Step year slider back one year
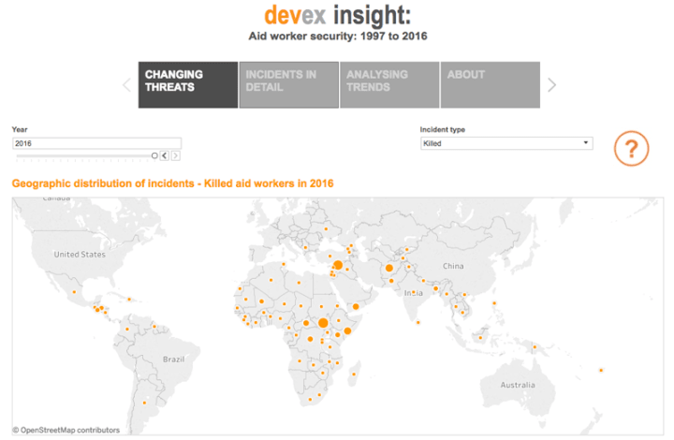Image resolution: width=674 pixels, height=440 pixels. (165, 155)
